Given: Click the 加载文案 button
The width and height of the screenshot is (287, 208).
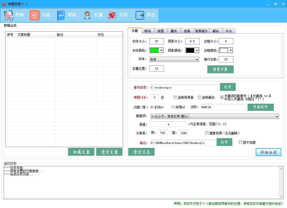Looking at the screenshot, I should (81, 152).
